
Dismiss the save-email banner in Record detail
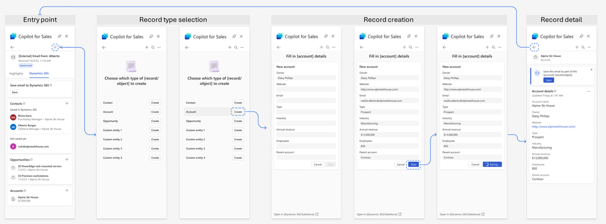coord(591,70)
